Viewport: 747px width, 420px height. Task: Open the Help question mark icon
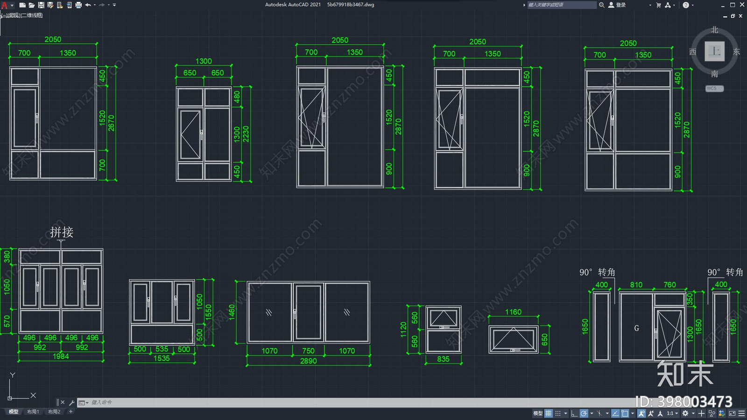pyautogui.click(x=686, y=5)
